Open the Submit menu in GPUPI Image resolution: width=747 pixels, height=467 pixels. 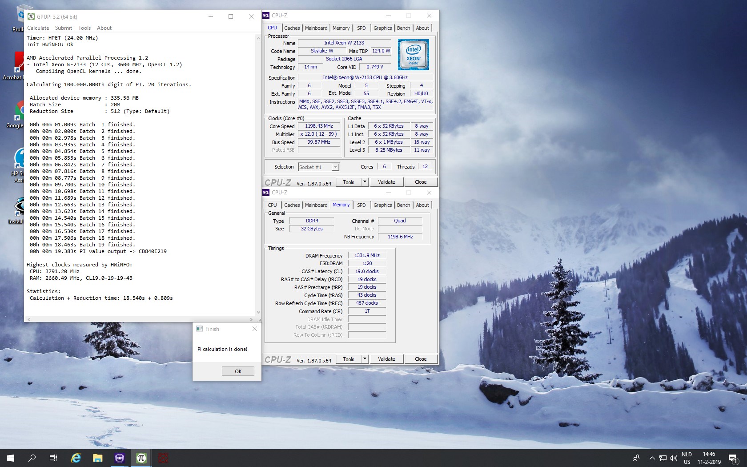pyautogui.click(x=64, y=28)
